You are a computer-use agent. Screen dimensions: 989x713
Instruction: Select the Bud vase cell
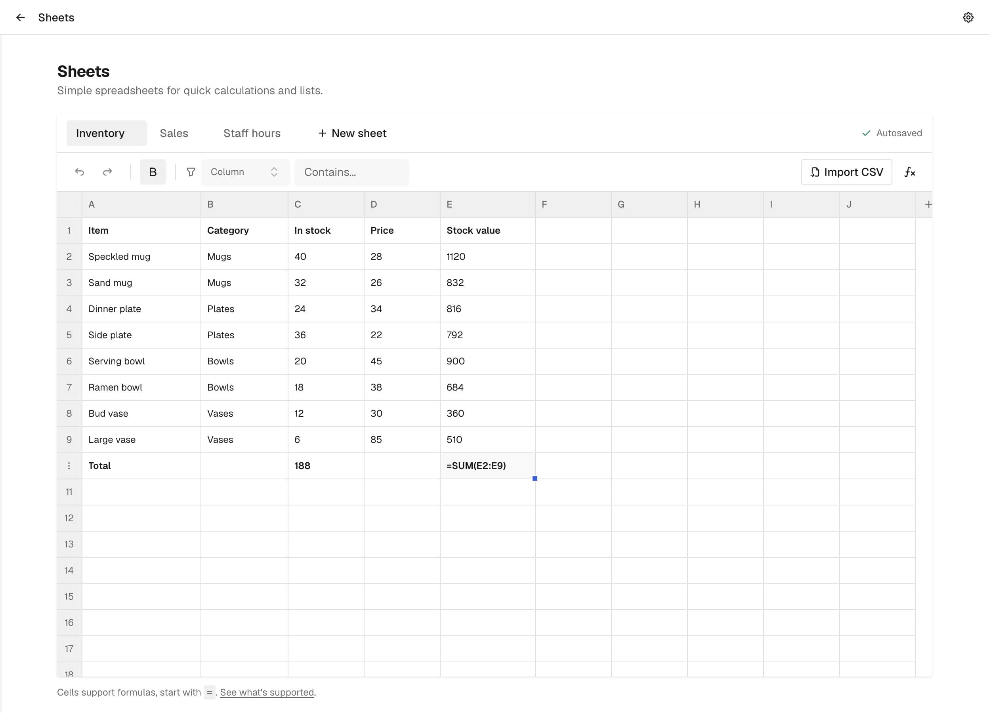pos(141,414)
